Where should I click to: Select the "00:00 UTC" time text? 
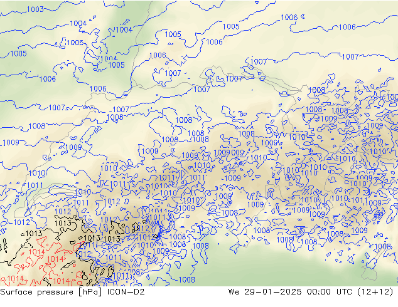[x=329, y=292]
